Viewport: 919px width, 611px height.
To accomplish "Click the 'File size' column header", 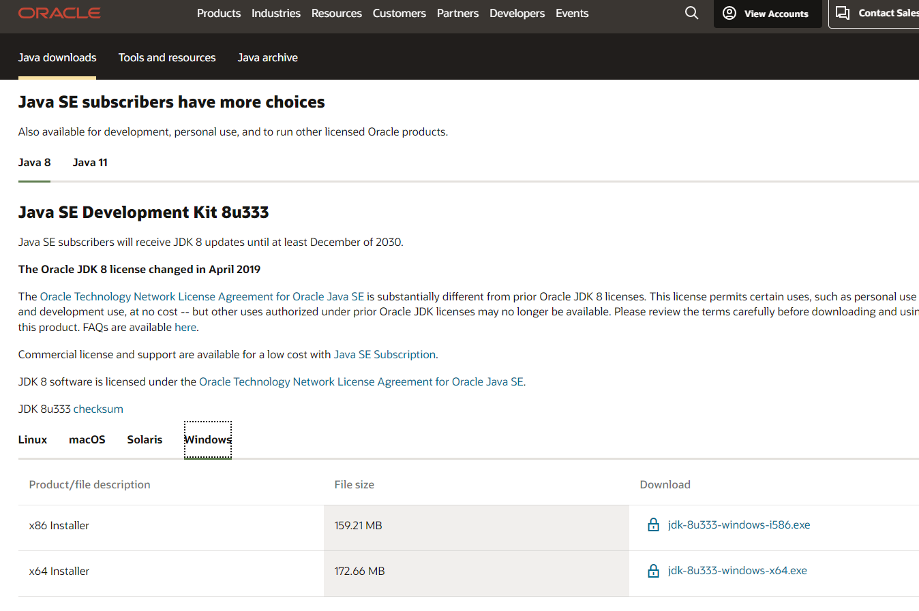I will point(355,484).
